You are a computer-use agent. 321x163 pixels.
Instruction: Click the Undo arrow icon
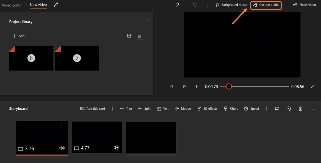177,5
